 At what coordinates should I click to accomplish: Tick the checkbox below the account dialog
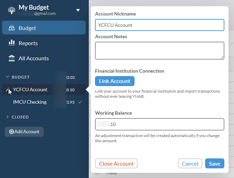point(97,172)
